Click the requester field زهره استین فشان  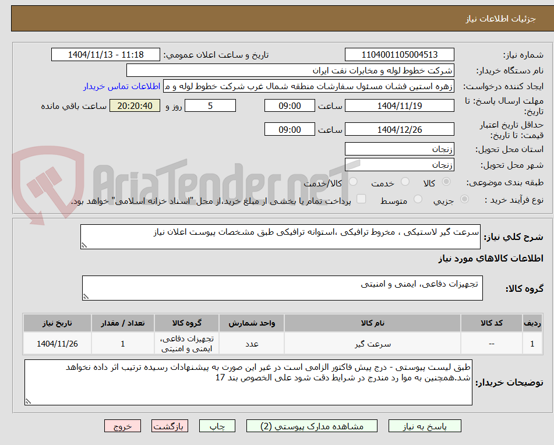pyautogui.click(x=308, y=87)
